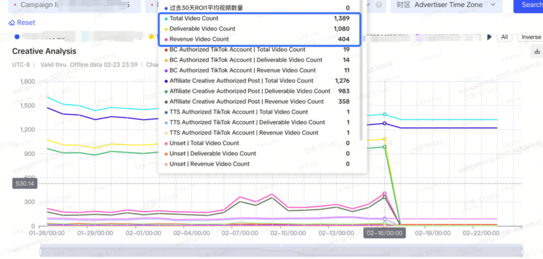Click the purple Affiliate Total Video Count point
The image size is (543, 259).
384,123
